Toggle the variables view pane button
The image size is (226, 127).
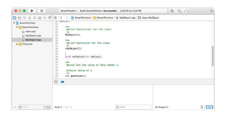pyautogui.click(x=208, y=107)
